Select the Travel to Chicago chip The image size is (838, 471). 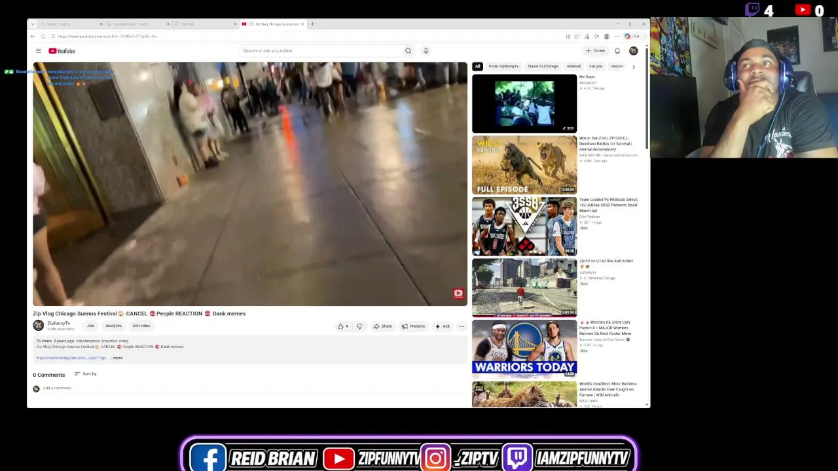tap(543, 67)
